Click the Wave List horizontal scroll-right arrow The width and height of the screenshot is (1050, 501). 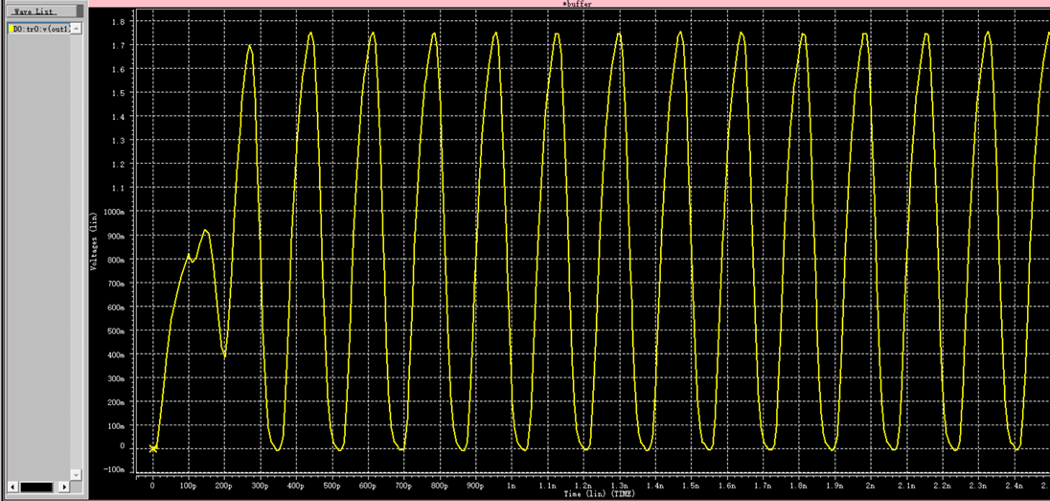pos(64,487)
